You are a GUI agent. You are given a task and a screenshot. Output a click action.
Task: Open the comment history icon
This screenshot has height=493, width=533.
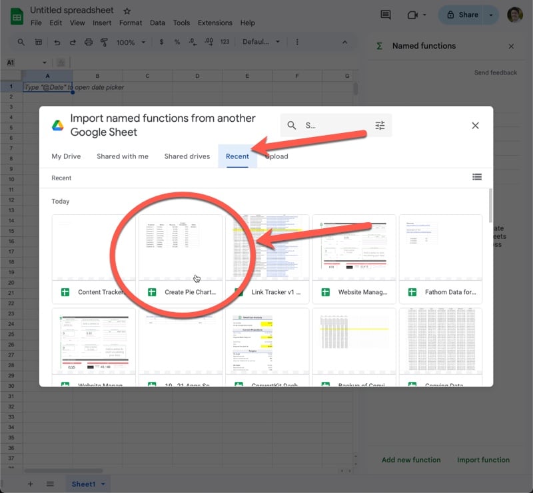(386, 15)
